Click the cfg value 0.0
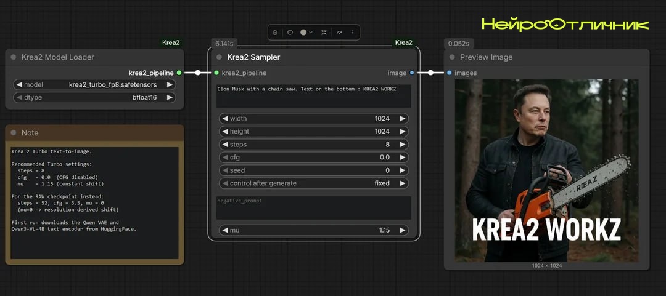This screenshot has width=666, height=296. tap(385, 158)
